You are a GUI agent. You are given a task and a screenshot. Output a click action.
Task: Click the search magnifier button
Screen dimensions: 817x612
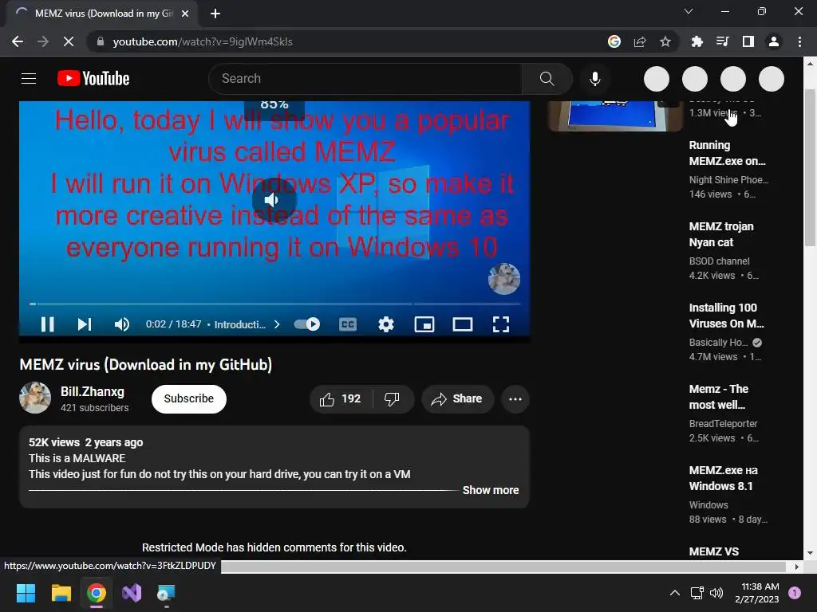tap(547, 79)
